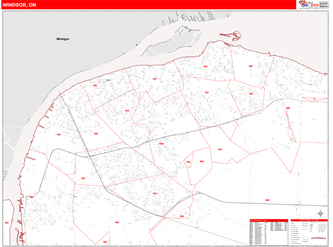The width and height of the screenshot is (333, 247).
Task: Click the N9E postal zone label
Action: click(83, 178)
